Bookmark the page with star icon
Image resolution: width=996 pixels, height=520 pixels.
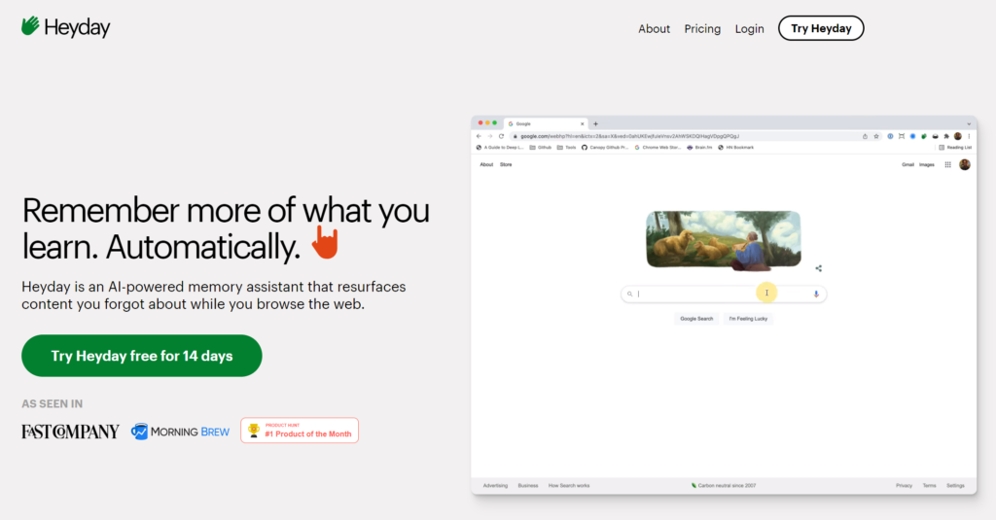[x=876, y=136]
